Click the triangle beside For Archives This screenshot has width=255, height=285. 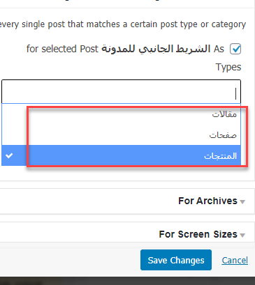click(242, 202)
